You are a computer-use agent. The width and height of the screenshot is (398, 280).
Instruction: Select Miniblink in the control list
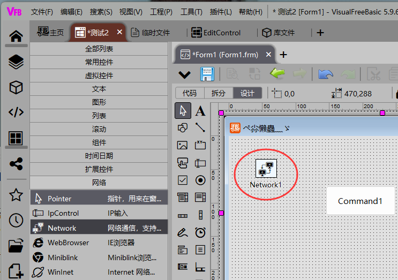coord(99,258)
